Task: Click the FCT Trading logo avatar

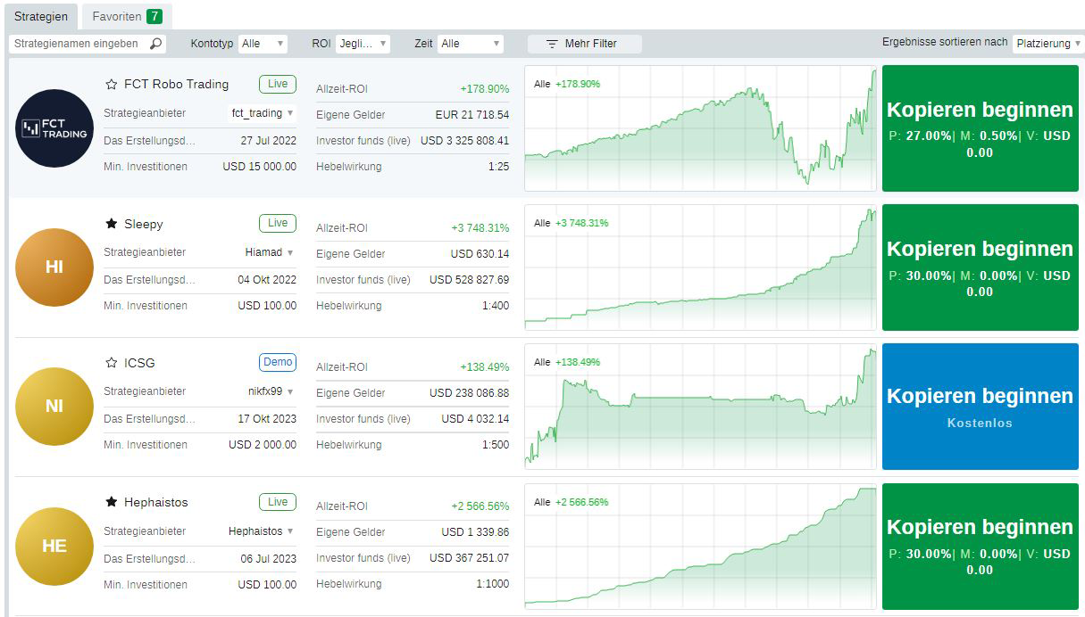Action: point(54,128)
